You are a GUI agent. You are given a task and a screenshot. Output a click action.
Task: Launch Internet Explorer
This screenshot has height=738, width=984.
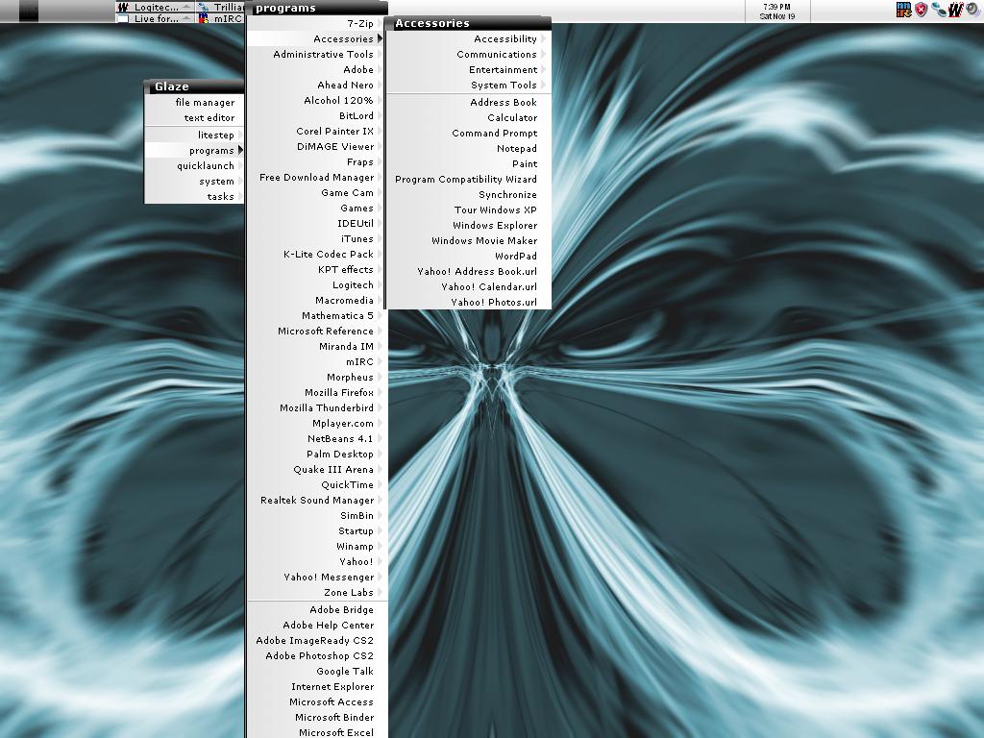pyautogui.click(x=317, y=686)
